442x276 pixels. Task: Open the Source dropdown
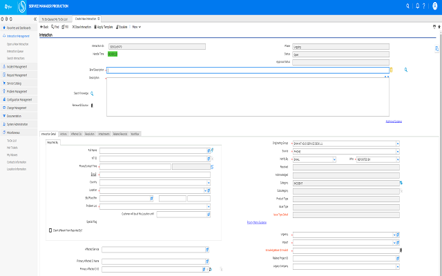pyautogui.click(x=398, y=152)
